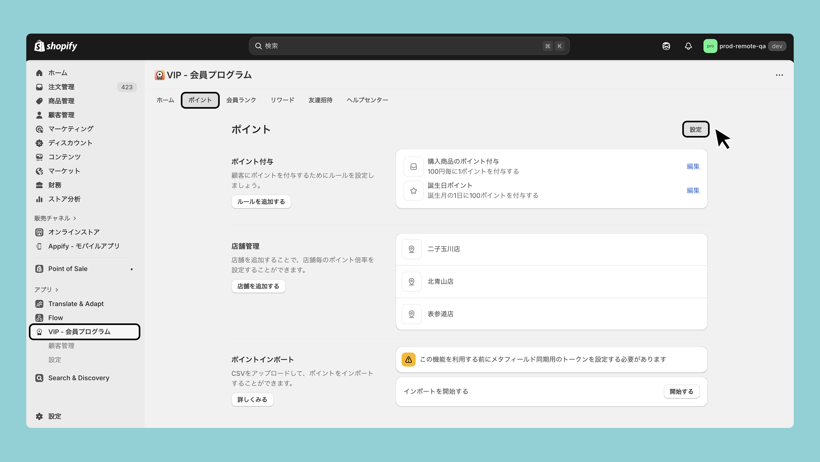Click 編集 link for 購入商品のポイント付与

693,166
